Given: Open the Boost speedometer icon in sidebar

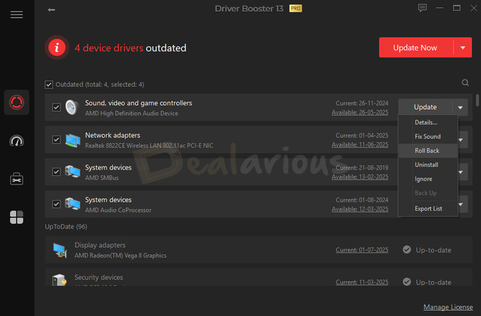Looking at the screenshot, I should 17,140.
